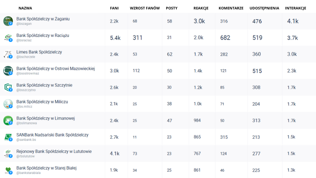Click Rejonowy Bank Lututów profile logo
Image resolution: width=316 pixels, height=178 pixels.
pyautogui.click(x=8, y=154)
